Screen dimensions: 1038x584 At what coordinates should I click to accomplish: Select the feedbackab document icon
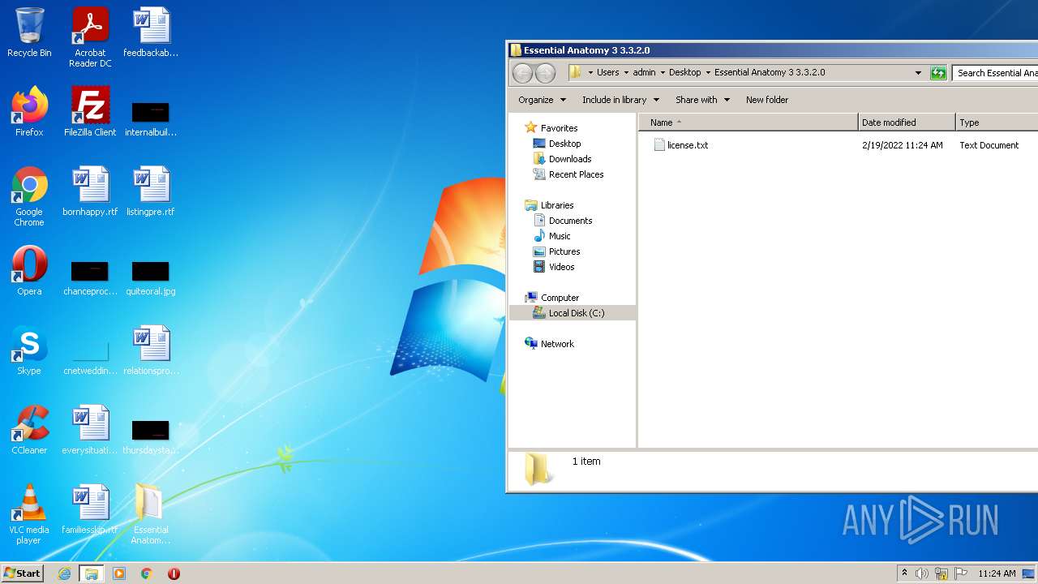coord(151,33)
